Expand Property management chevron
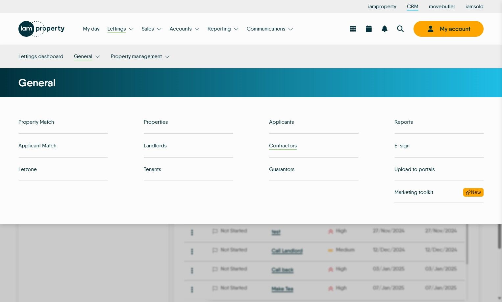Screen dimensions: 502x302 coord(167,57)
